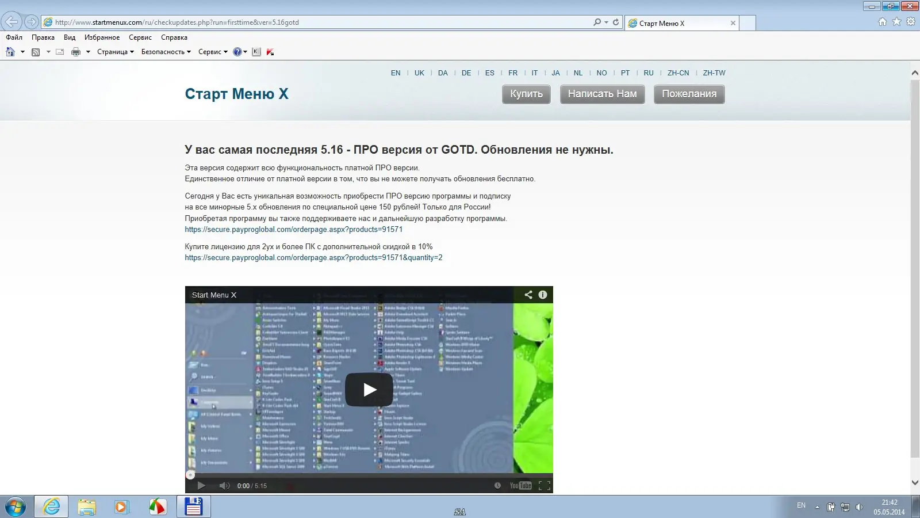Open browser Tools via the gear icon
The width and height of the screenshot is (920, 518).
tap(911, 22)
